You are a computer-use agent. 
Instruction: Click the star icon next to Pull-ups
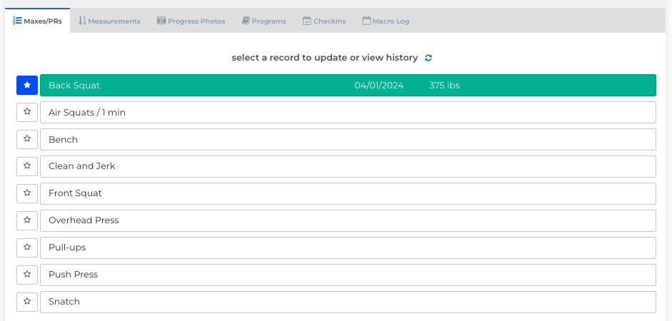click(27, 248)
